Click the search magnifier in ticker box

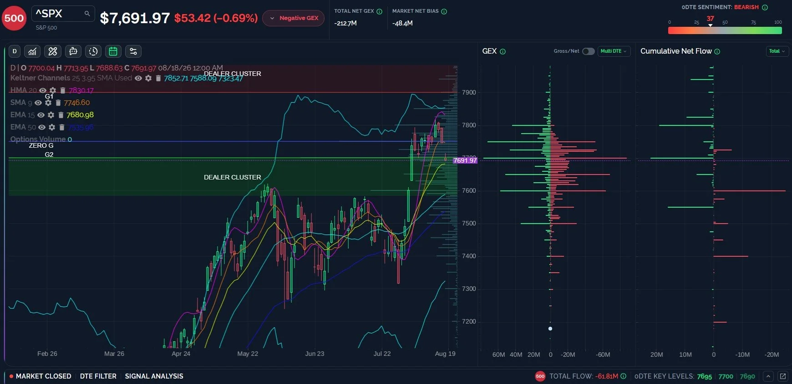pos(87,14)
